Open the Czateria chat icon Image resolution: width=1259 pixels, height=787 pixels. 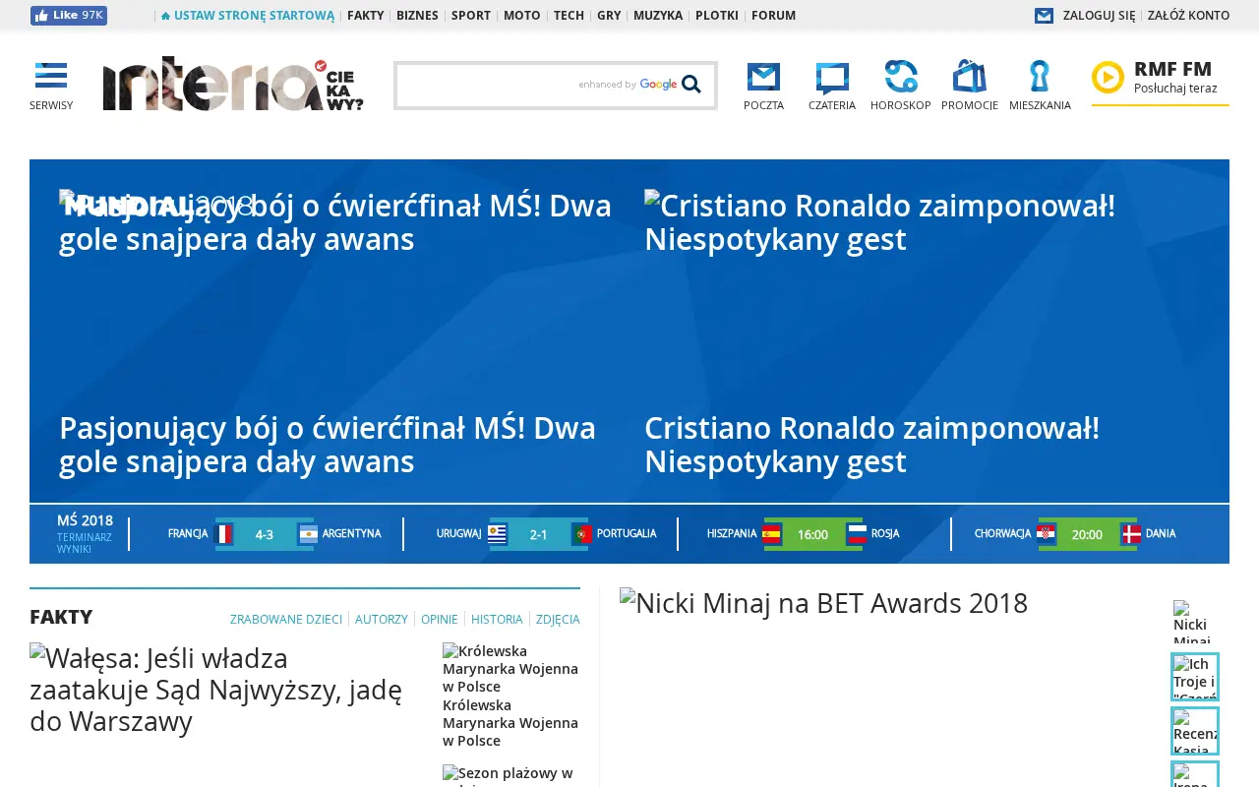pyautogui.click(x=832, y=77)
